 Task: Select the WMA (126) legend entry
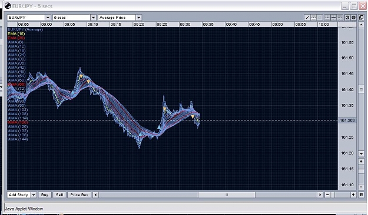18,126
